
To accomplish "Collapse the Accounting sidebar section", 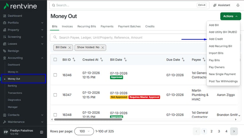I will [x=42, y=58].
